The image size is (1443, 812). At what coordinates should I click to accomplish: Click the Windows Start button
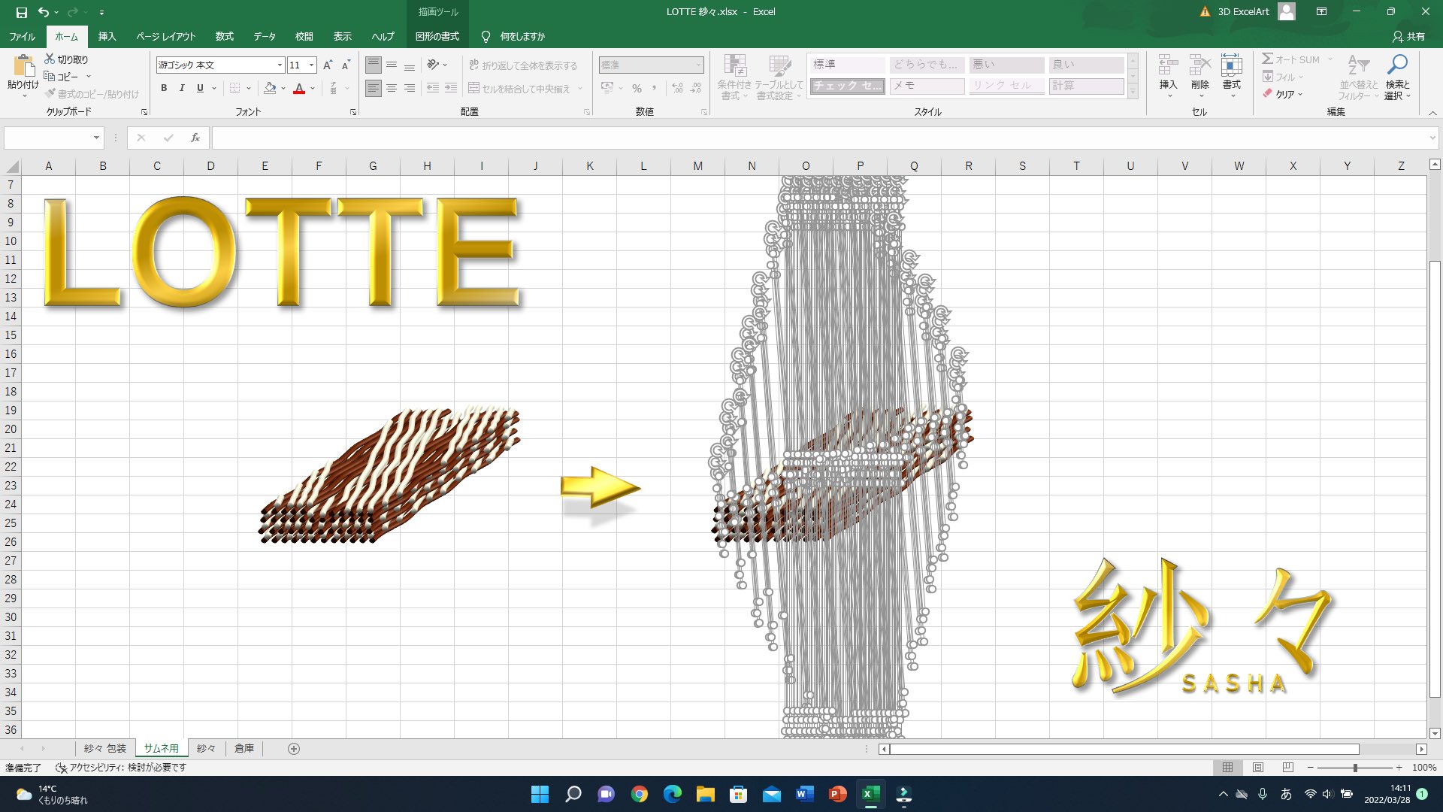point(540,794)
